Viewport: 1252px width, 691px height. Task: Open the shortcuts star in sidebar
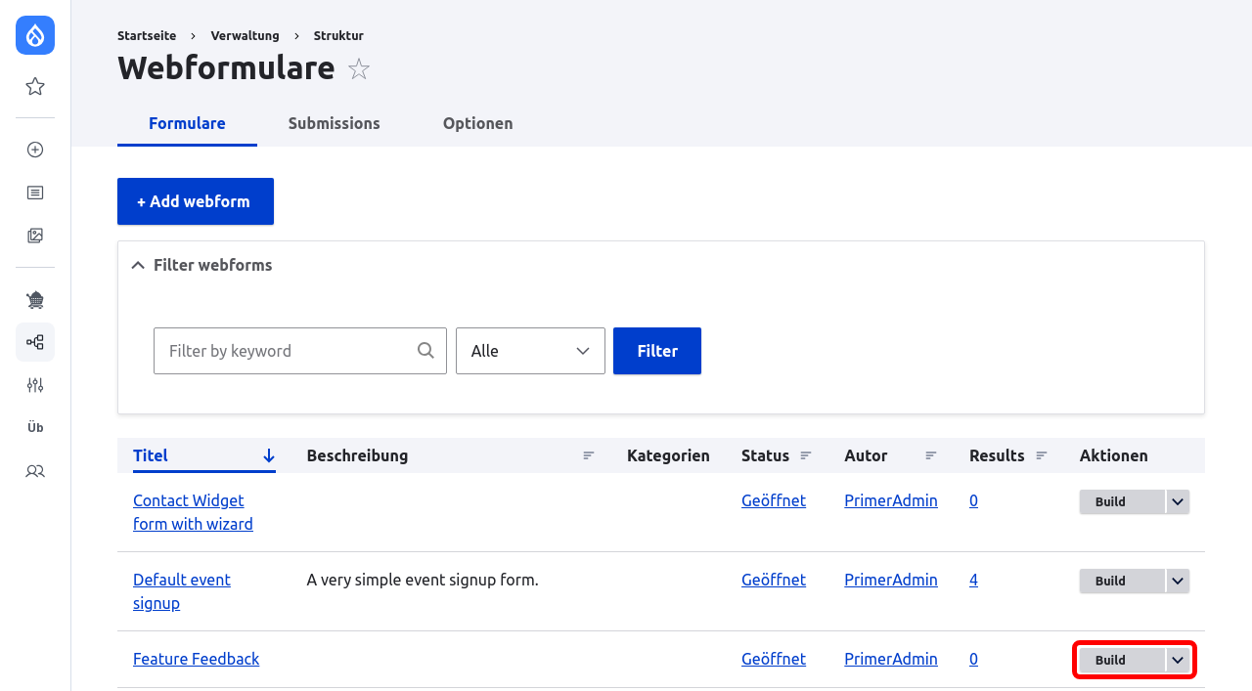[35, 87]
